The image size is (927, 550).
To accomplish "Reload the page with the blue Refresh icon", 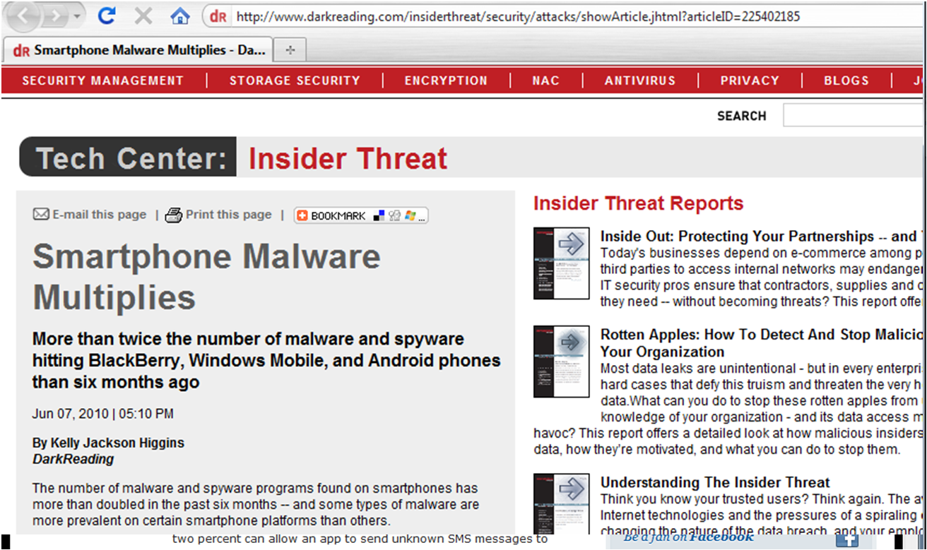I will click(x=107, y=16).
